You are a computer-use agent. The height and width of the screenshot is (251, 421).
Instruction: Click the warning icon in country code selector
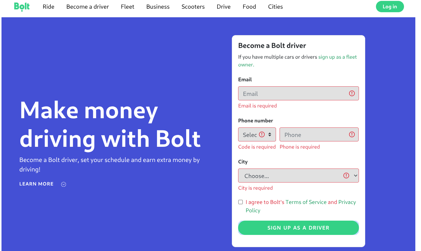262,135
